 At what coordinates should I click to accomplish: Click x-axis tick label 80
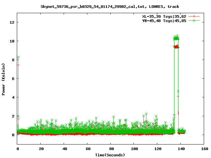(x=111, y=149)
